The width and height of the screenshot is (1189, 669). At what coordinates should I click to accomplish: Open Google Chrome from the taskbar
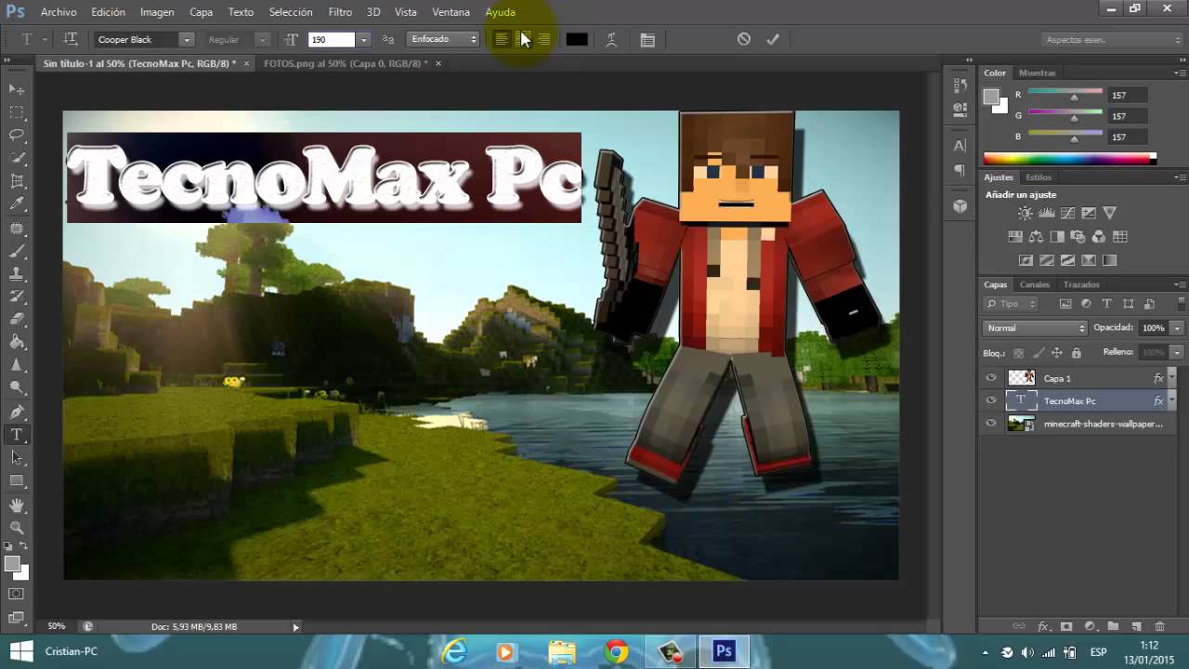point(615,651)
